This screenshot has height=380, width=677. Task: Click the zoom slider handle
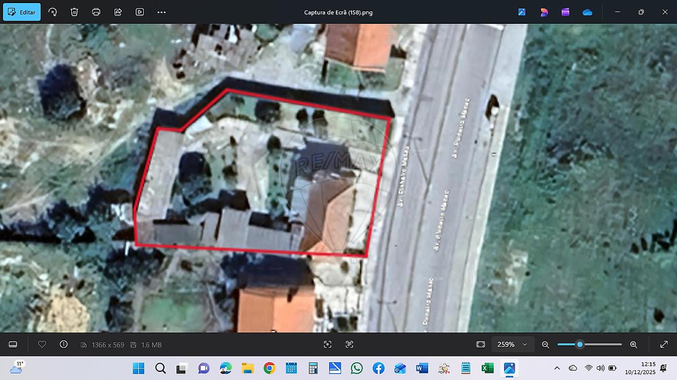point(580,344)
